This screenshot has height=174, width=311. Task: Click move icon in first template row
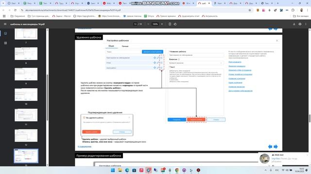click(x=155, y=58)
